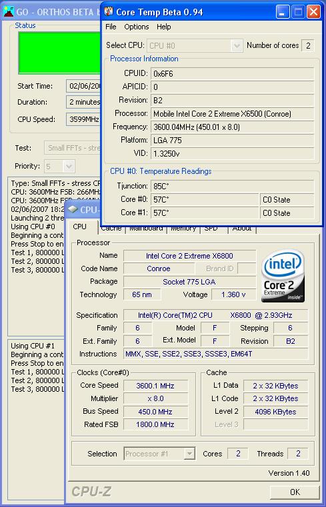The image size is (326, 507).
Task: Open the File menu in Core Temp
Action: click(x=111, y=27)
